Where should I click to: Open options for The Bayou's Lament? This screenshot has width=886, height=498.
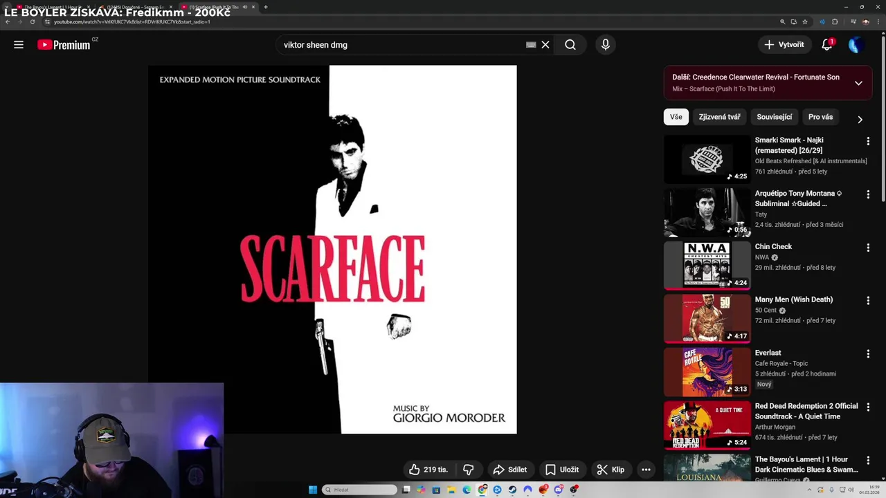(x=868, y=461)
